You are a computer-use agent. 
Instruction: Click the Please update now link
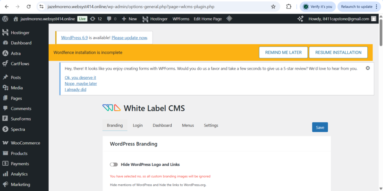(x=129, y=38)
